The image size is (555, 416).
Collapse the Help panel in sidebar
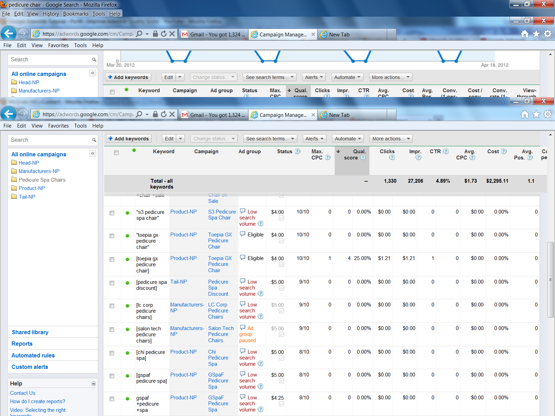[93, 383]
